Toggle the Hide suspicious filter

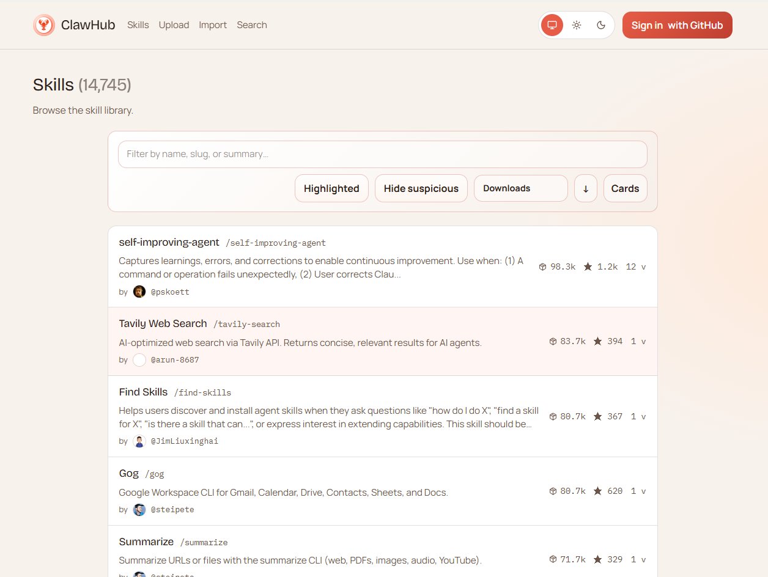click(421, 188)
